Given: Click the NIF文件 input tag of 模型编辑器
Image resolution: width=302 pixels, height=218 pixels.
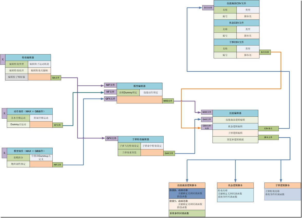Looking at the screenshot, I should pos(110,85).
